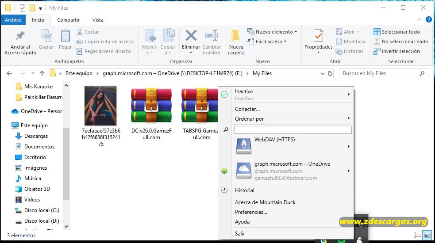Open Música in the navigation pane
Image resolution: width=435 pixels, height=243 pixels.
coord(28,178)
